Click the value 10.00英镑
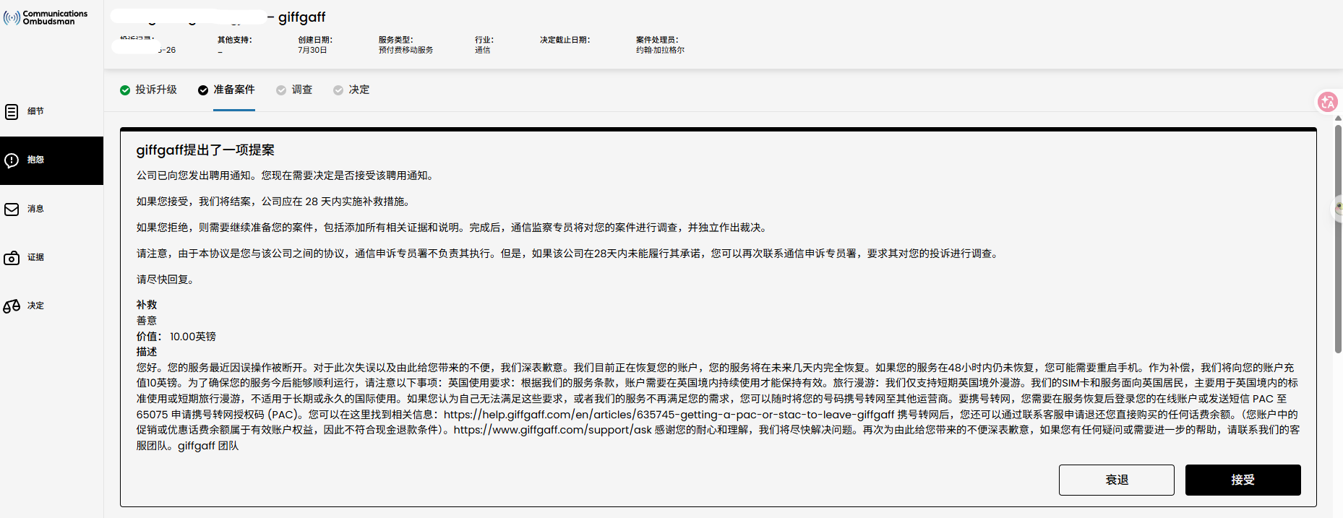 [x=193, y=337]
